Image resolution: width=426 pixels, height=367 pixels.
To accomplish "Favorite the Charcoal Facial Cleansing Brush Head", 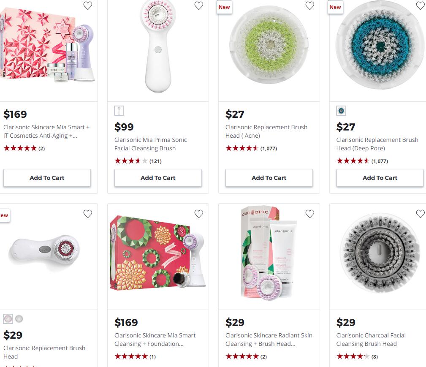I will click(420, 214).
